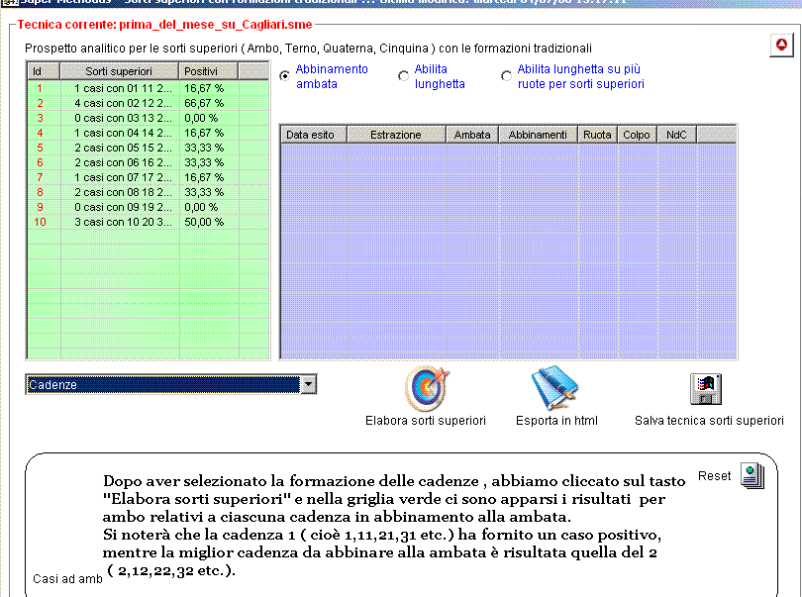The height and width of the screenshot is (597, 802).
Task: Select row '1 casi con 01 11 2...'
Action: pyautogui.click(x=148, y=88)
